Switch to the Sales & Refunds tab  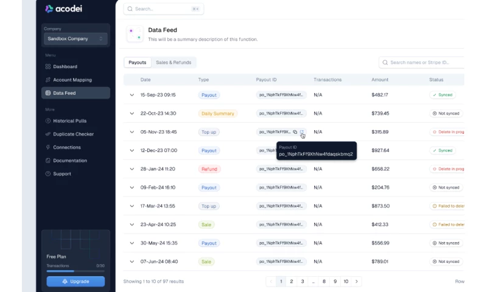pyautogui.click(x=173, y=63)
